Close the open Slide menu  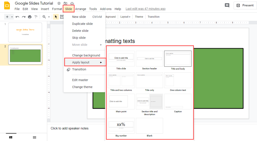[x=69, y=9]
